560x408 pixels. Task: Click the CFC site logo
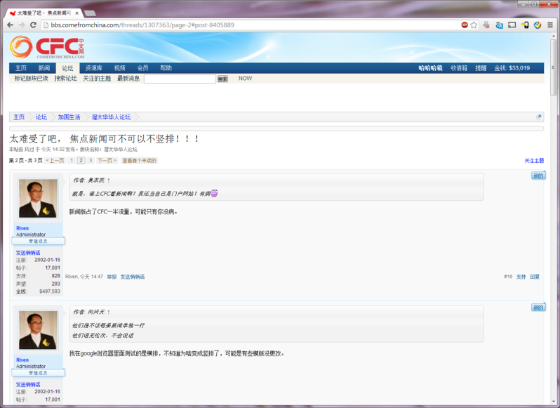[x=47, y=48]
